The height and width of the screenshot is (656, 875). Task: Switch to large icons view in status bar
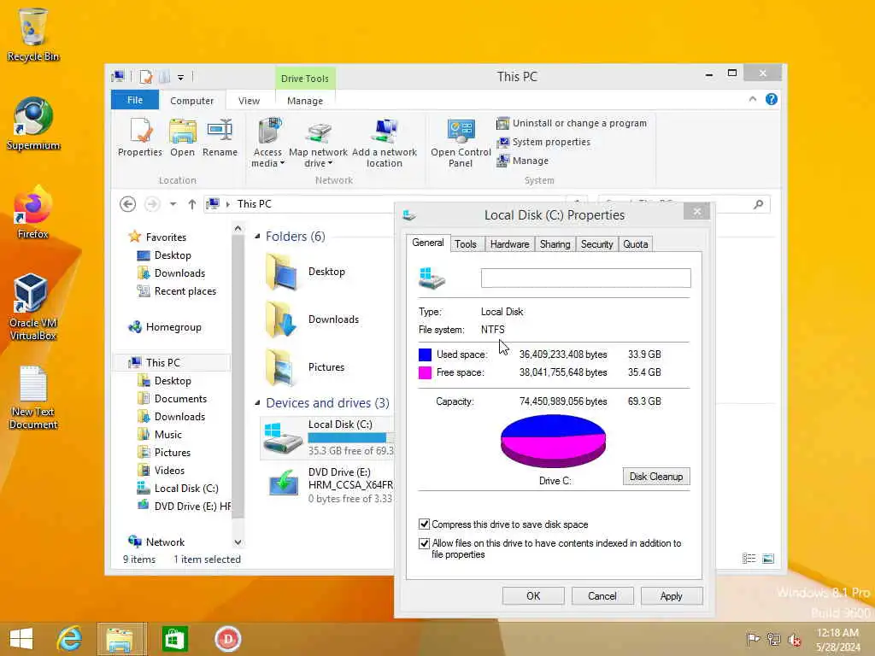point(768,559)
